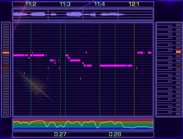Viewport: 183px width, 139px height.
Task: Click the tiny high note just before 11:4
Action: [x=86, y=53]
